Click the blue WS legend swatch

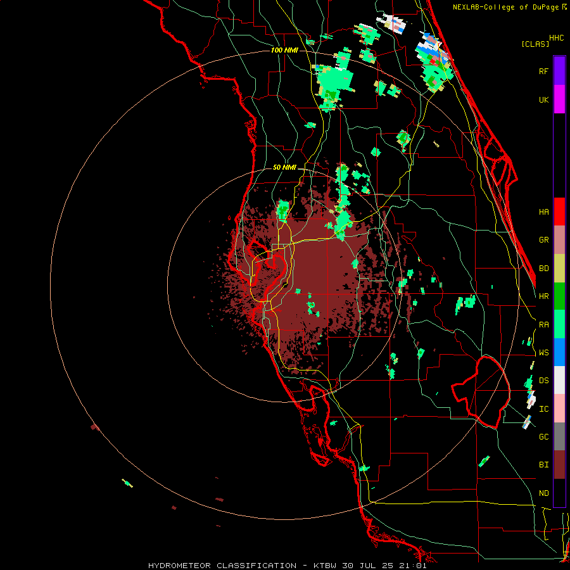559,352
